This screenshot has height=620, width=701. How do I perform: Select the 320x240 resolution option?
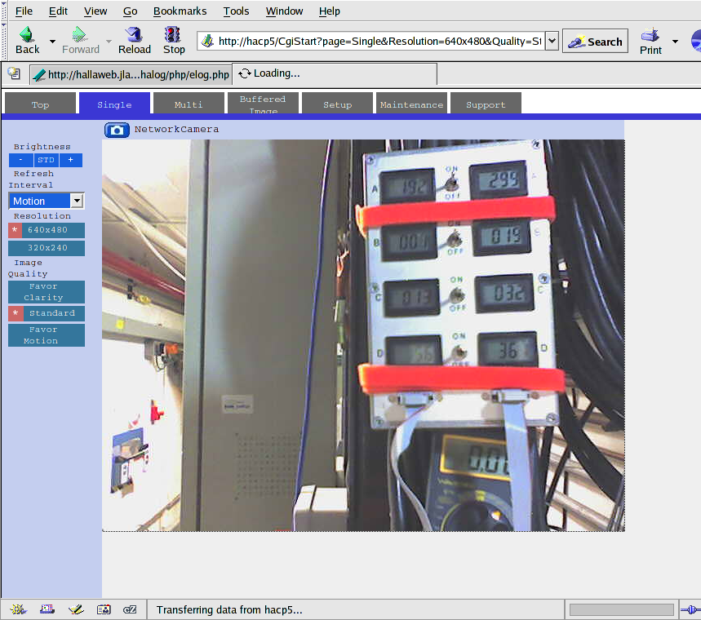(47, 248)
